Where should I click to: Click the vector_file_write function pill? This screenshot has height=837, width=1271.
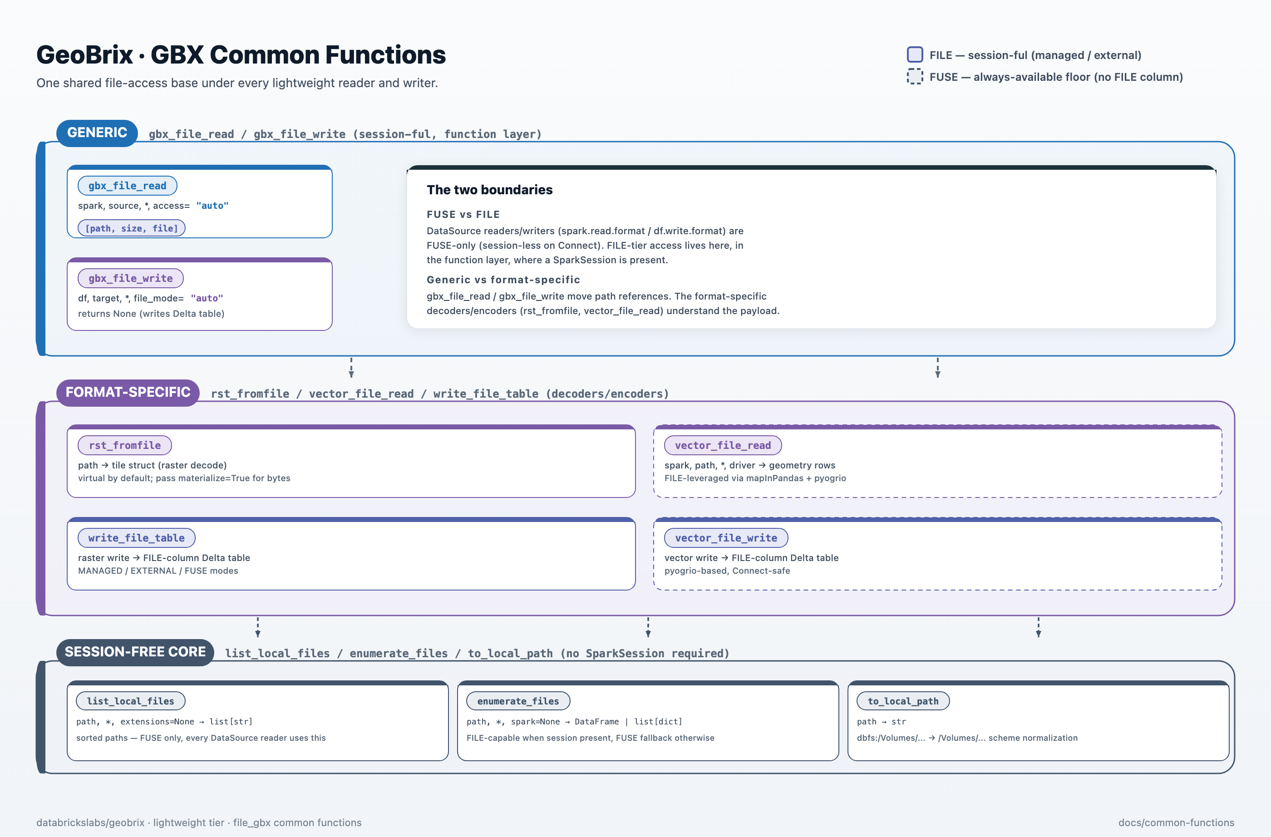pyautogui.click(x=726, y=537)
